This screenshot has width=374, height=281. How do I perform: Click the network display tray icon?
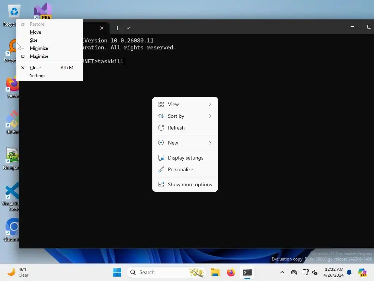(305, 272)
